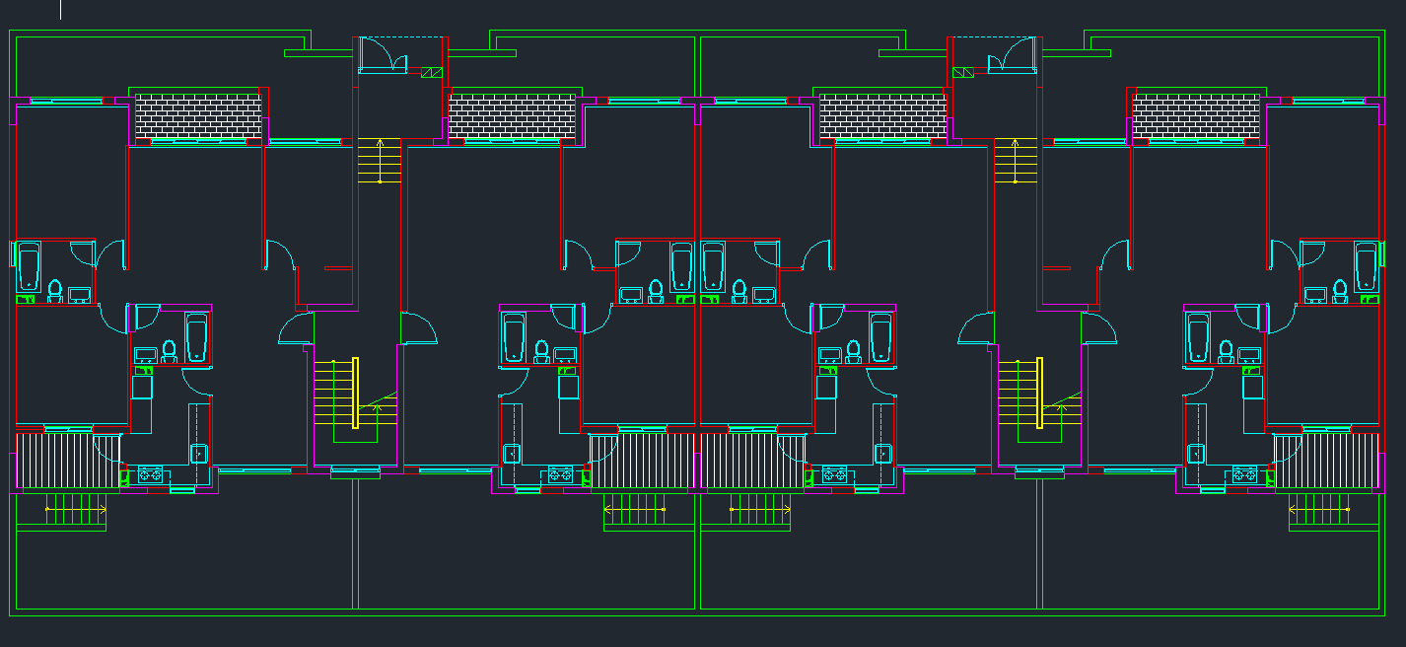Select the bathtub in the far-right bathroom
1406x647 pixels.
point(1366,266)
